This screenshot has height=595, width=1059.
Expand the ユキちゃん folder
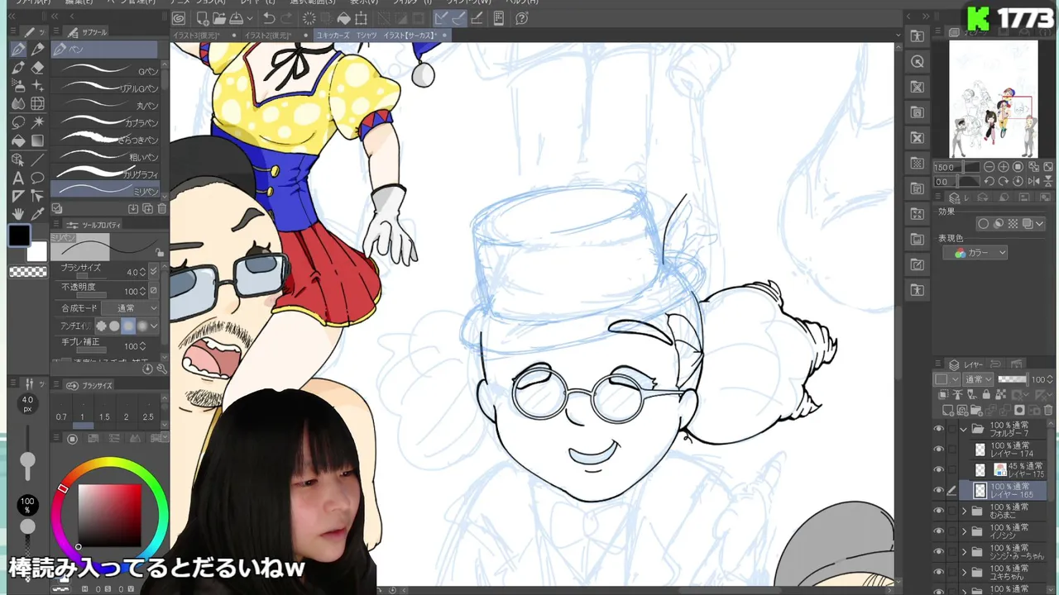964,573
